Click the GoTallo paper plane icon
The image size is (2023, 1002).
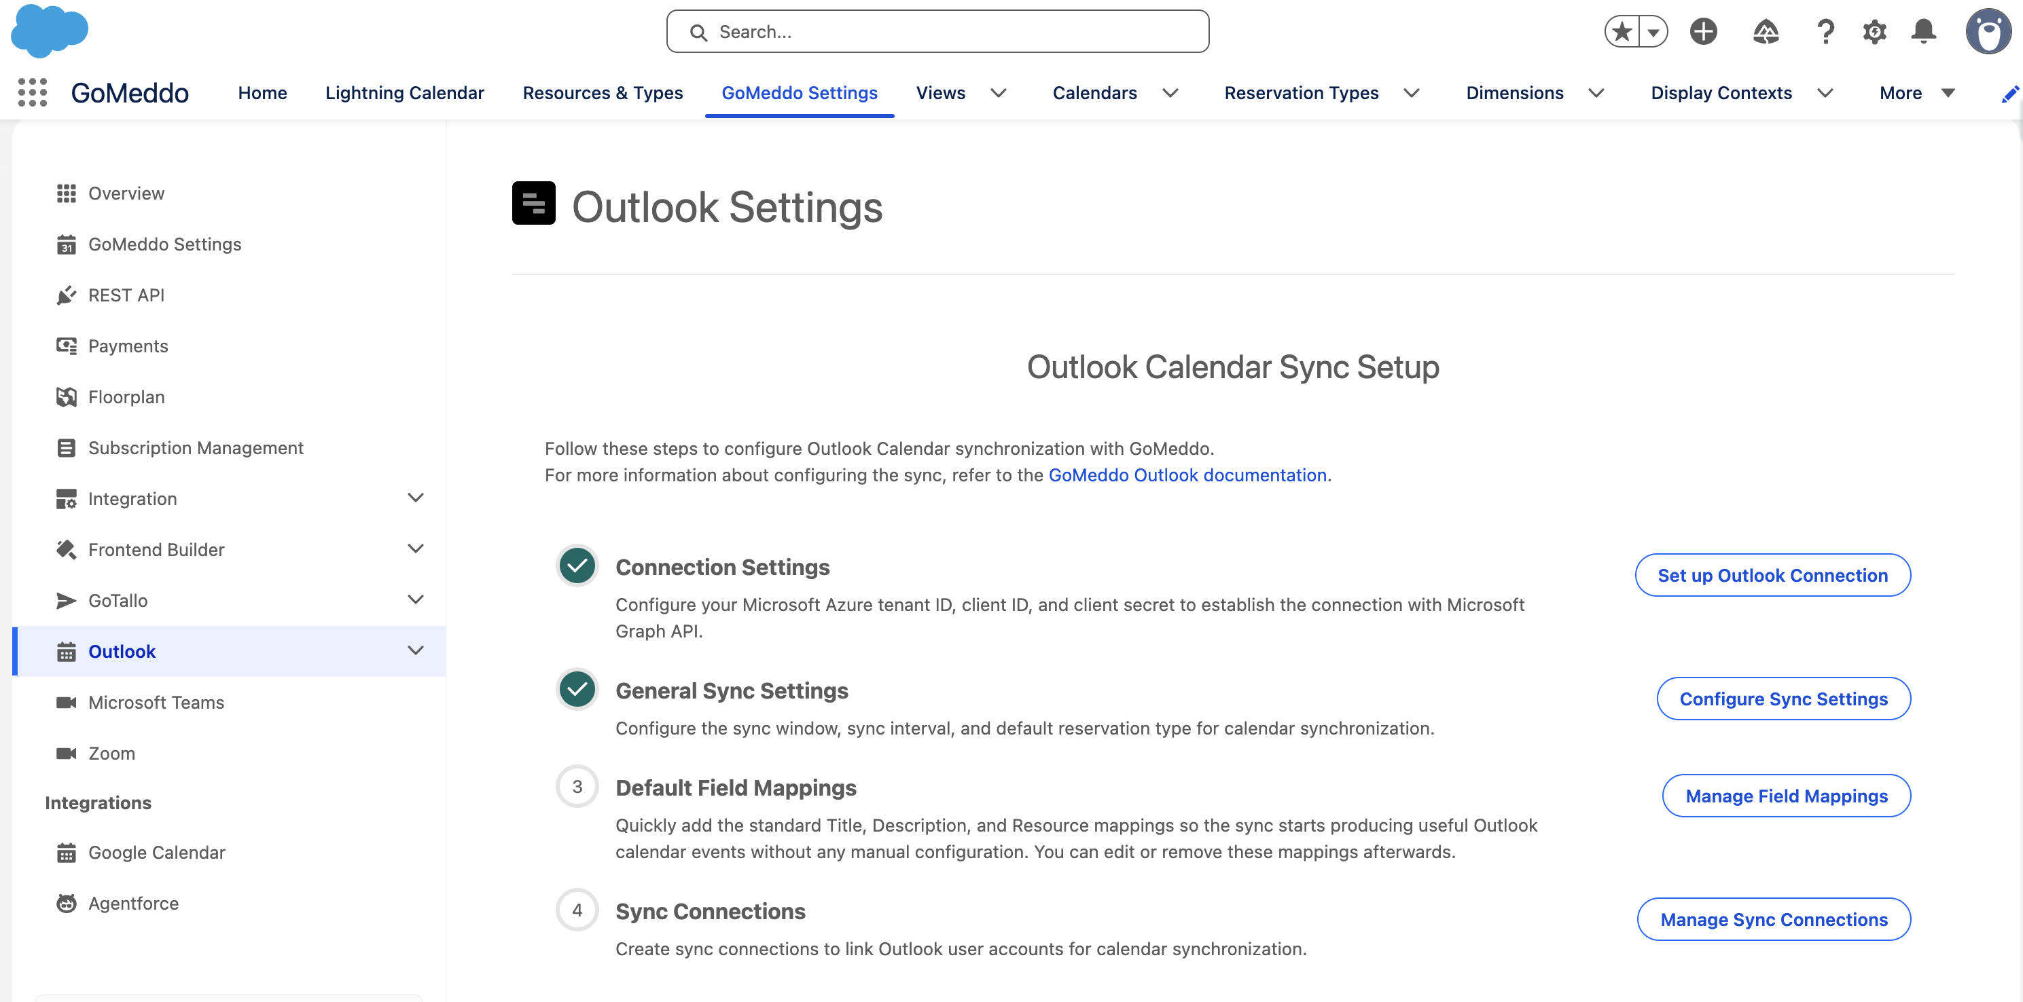pos(66,600)
